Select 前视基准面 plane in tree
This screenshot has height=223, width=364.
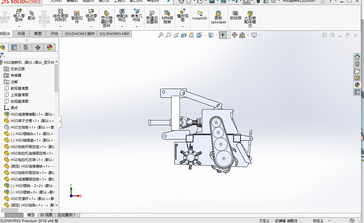[17, 88]
